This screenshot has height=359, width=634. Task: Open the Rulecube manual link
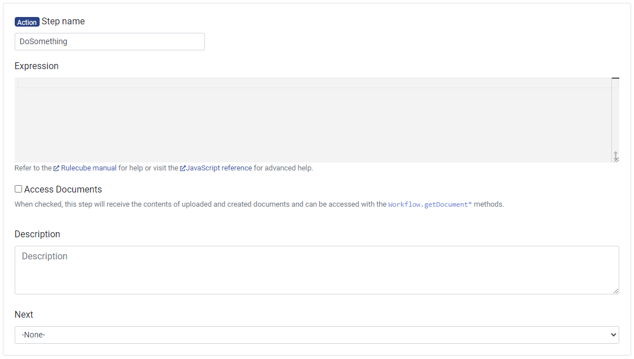click(x=88, y=168)
